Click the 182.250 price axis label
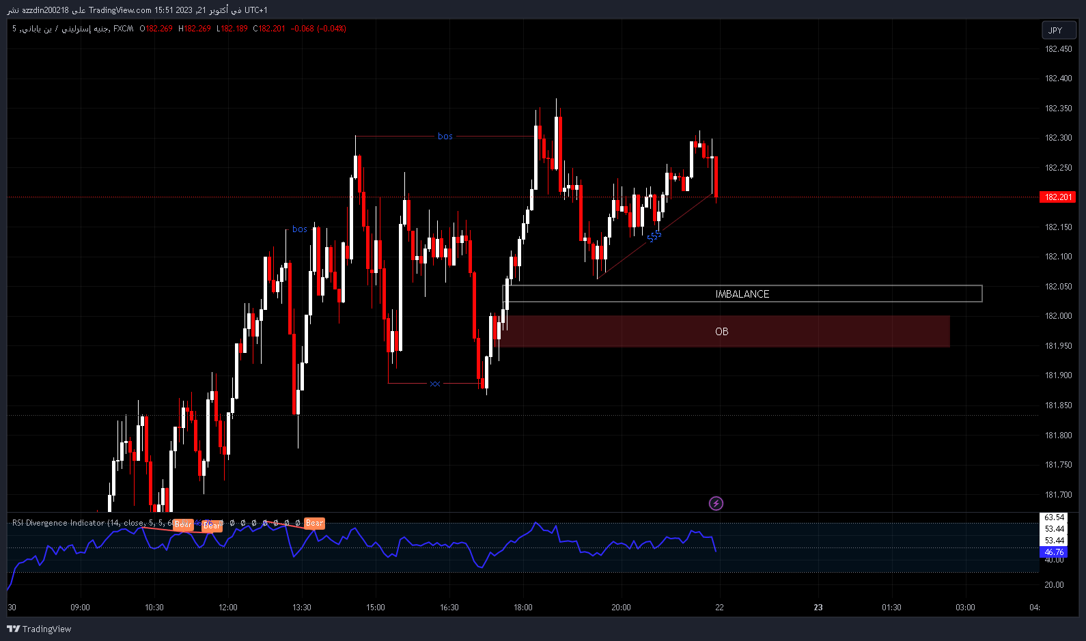The height and width of the screenshot is (641, 1086). 1059,168
